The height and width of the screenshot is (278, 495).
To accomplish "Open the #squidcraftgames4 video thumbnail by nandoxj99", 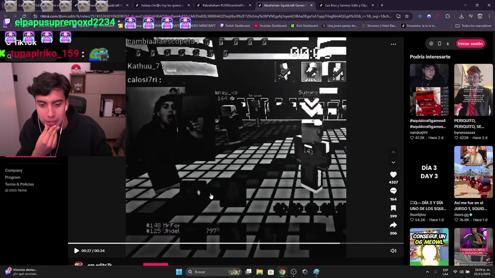I will tap(429, 90).
